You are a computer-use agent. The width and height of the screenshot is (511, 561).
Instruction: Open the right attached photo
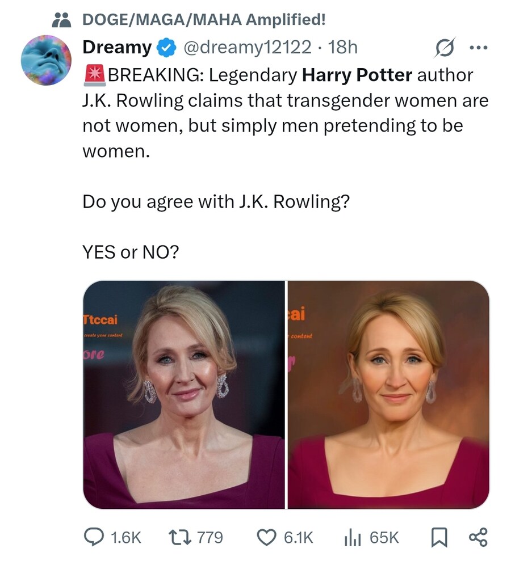[388, 395]
